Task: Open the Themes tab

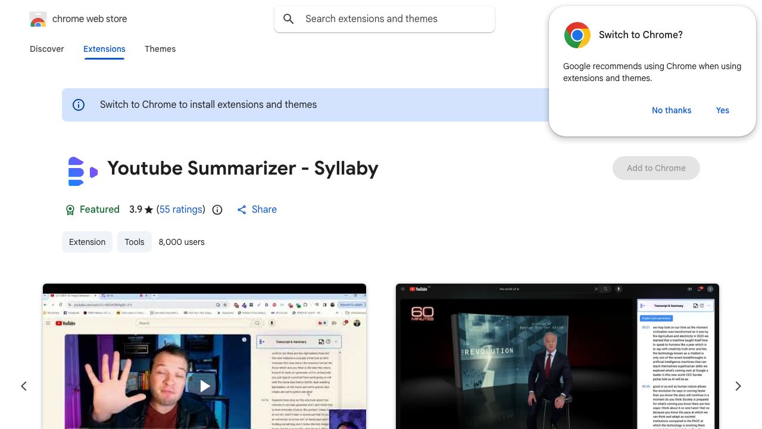Action: (160, 49)
